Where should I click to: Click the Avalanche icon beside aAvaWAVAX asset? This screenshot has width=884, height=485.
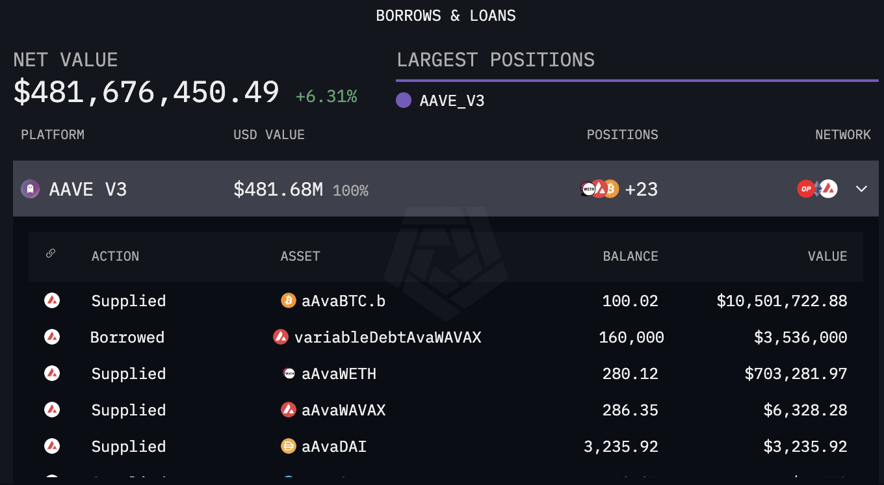(288, 410)
